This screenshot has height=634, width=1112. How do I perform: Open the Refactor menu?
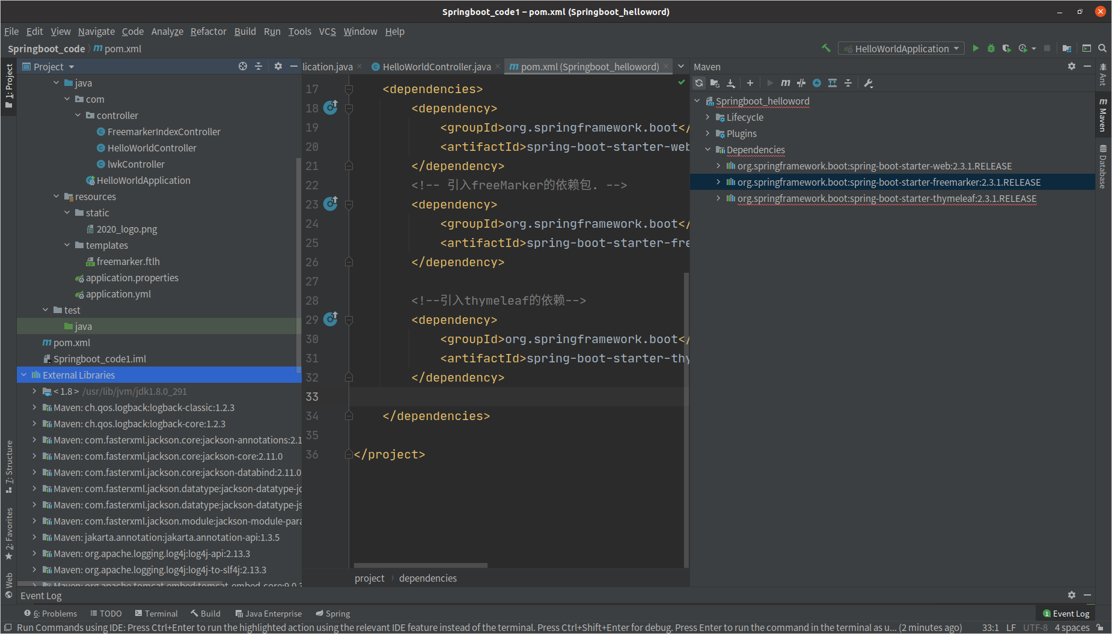pos(209,31)
